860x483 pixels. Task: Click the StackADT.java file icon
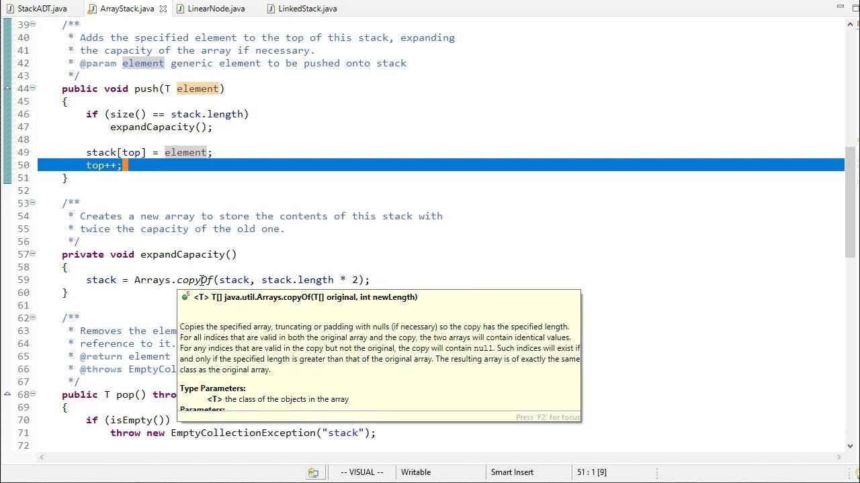[x=10, y=9]
